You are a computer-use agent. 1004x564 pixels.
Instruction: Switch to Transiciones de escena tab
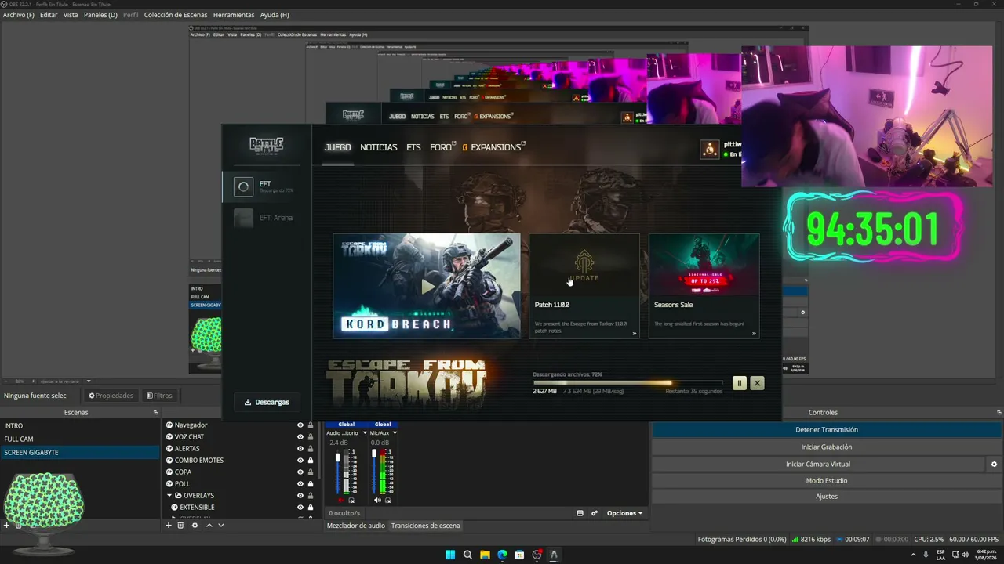425,526
